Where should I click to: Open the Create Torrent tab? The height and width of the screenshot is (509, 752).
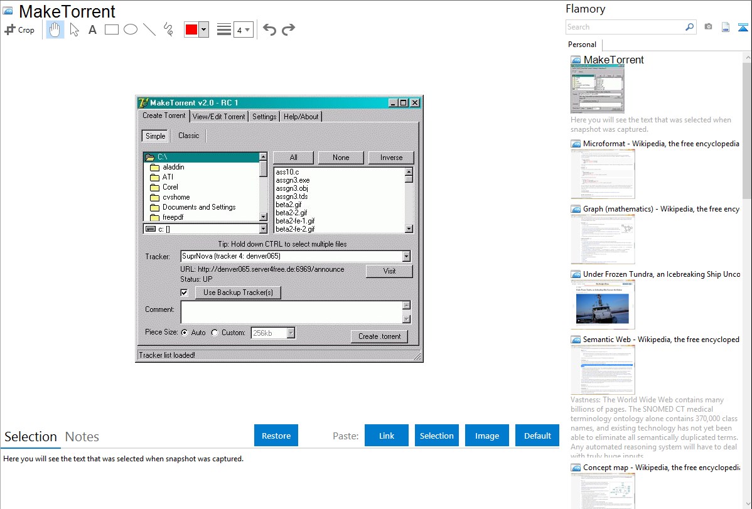(x=164, y=115)
